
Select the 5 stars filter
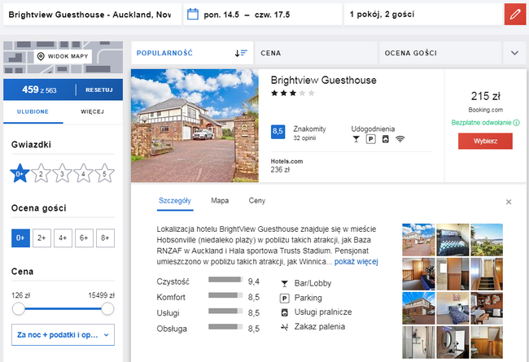(x=105, y=173)
